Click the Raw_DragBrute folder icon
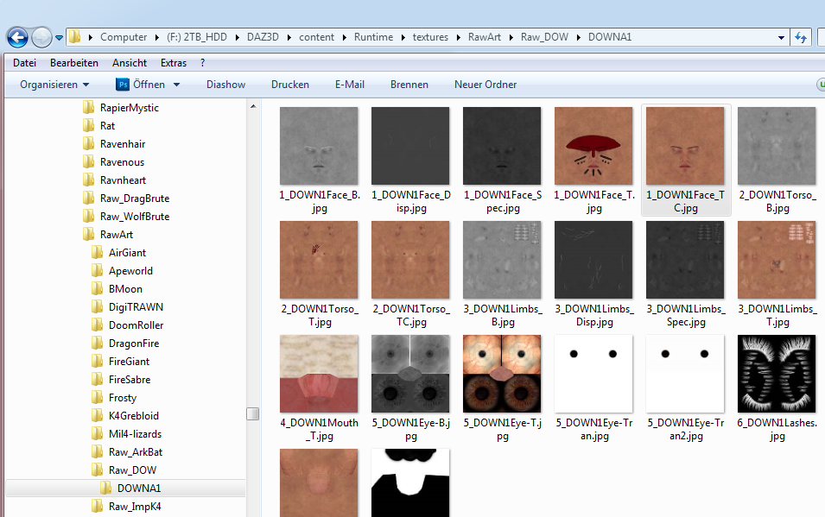The image size is (825, 517). tap(88, 199)
